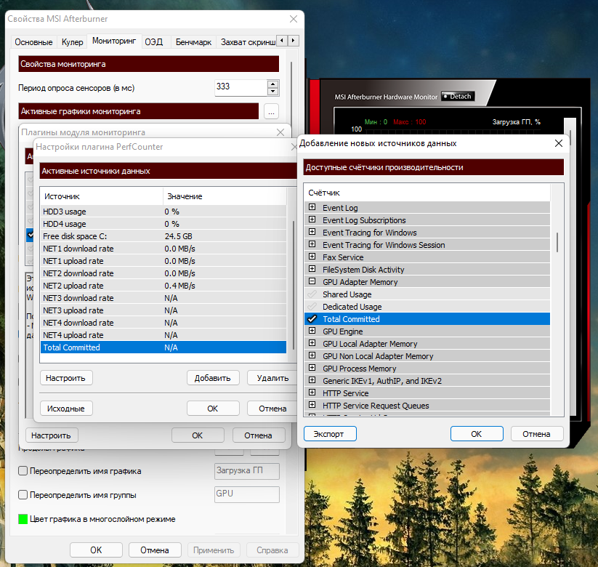Decrease sensor polling period with down arrow
This screenshot has width=598, height=567.
pyautogui.click(x=272, y=92)
